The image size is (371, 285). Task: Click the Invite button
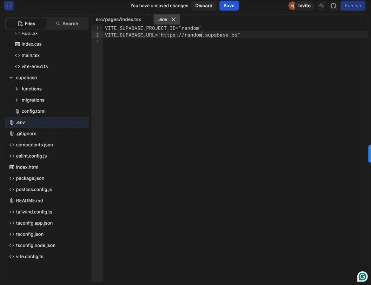[x=304, y=6]
